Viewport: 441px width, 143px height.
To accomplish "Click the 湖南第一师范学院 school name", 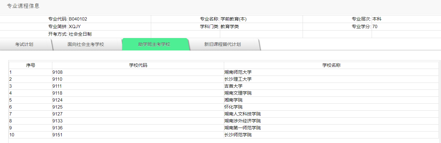I will [x=243, y=128].
